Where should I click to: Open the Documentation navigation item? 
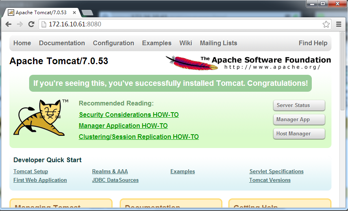pyautogui.click(x=62, y=43)
